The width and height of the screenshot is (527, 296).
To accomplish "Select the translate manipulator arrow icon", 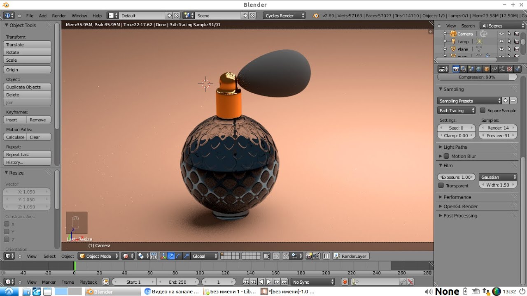I will click(171, 256).
